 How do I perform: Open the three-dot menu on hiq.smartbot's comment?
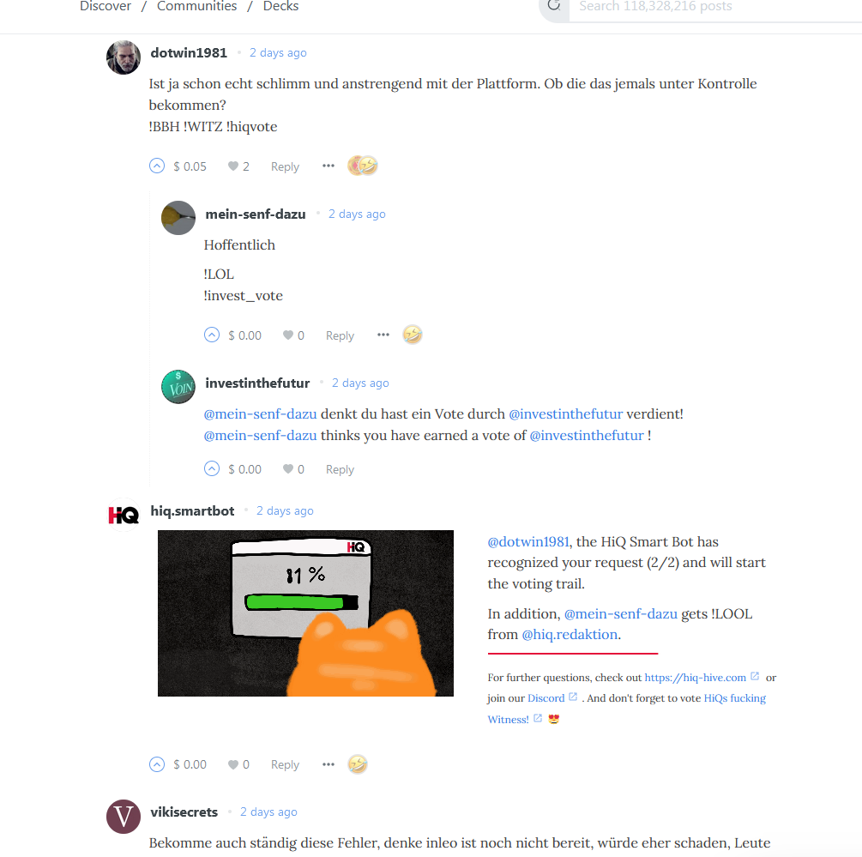click(x=329, y=764)
